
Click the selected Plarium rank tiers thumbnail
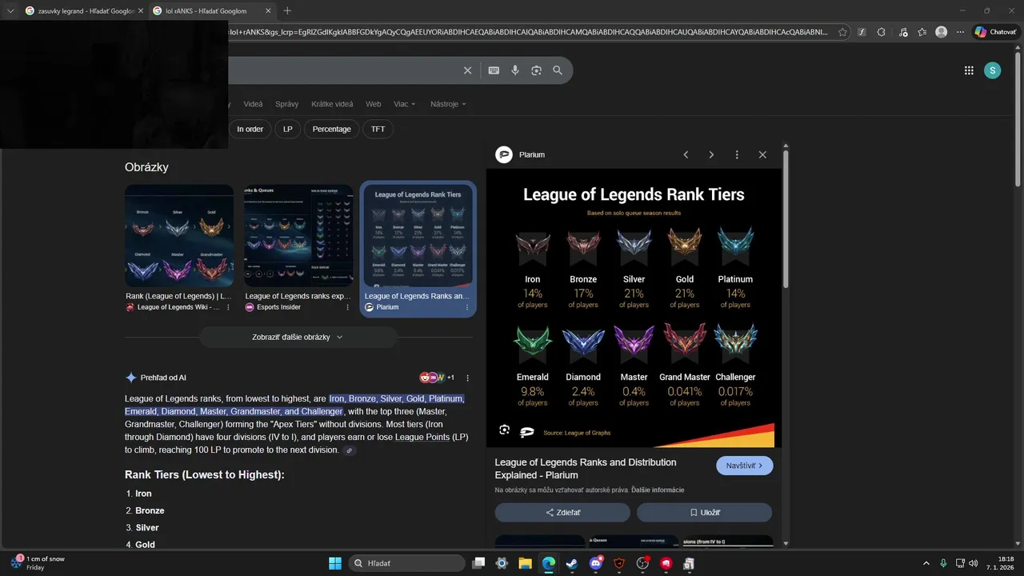tap(418, 236)
